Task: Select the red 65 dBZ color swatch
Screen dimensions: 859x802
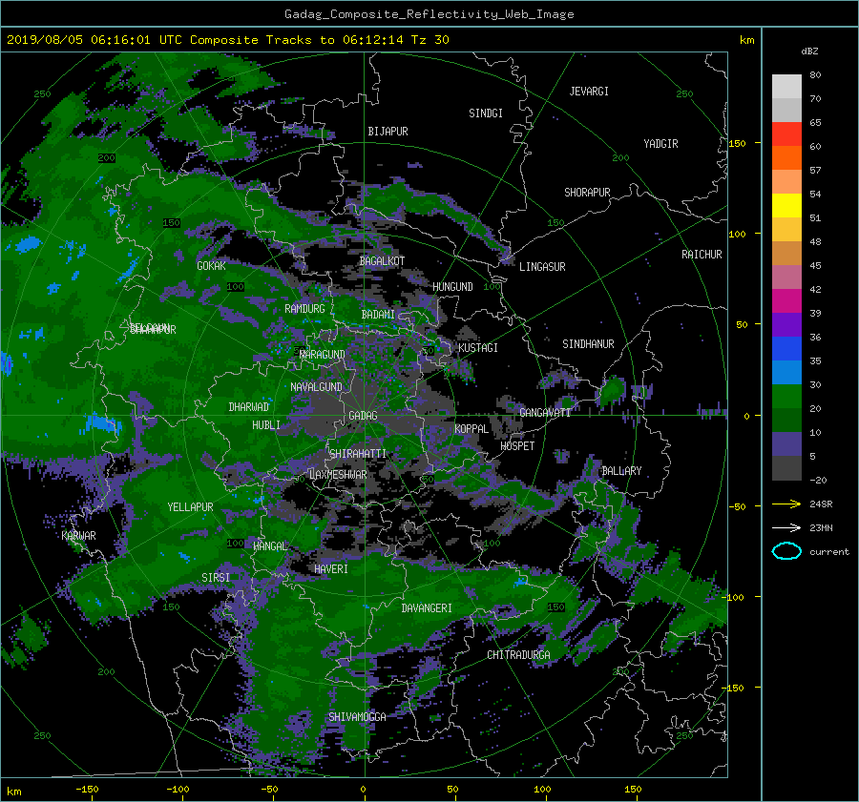Action: point(786,134)
